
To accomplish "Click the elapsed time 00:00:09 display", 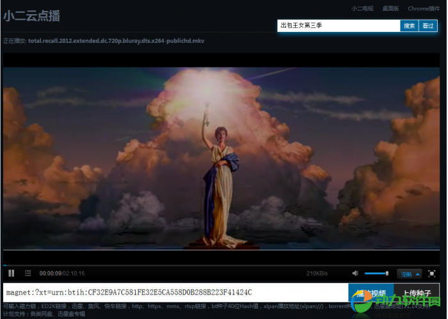I will 50,274.
